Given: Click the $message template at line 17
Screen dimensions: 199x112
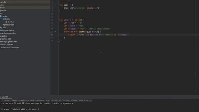Looking at the screenshot, I should click(x=123, y=35).
